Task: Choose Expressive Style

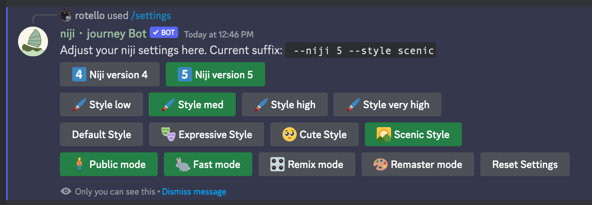Action: click(207, 134)
